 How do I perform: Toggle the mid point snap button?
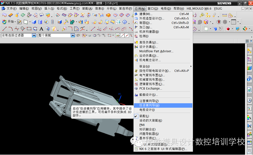click(127, 35)
